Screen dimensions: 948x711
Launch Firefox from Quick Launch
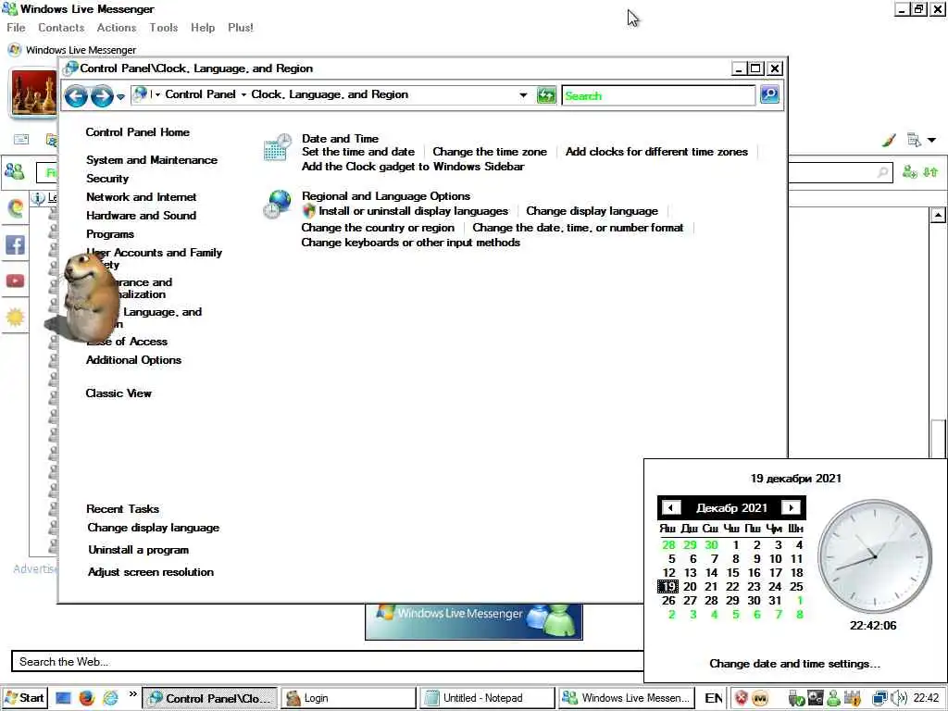point(86,698)
